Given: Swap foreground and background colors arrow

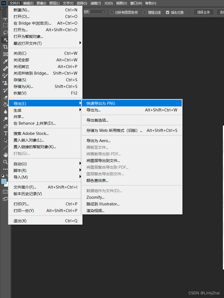Looking at the screenshot, I should point(7,175).
